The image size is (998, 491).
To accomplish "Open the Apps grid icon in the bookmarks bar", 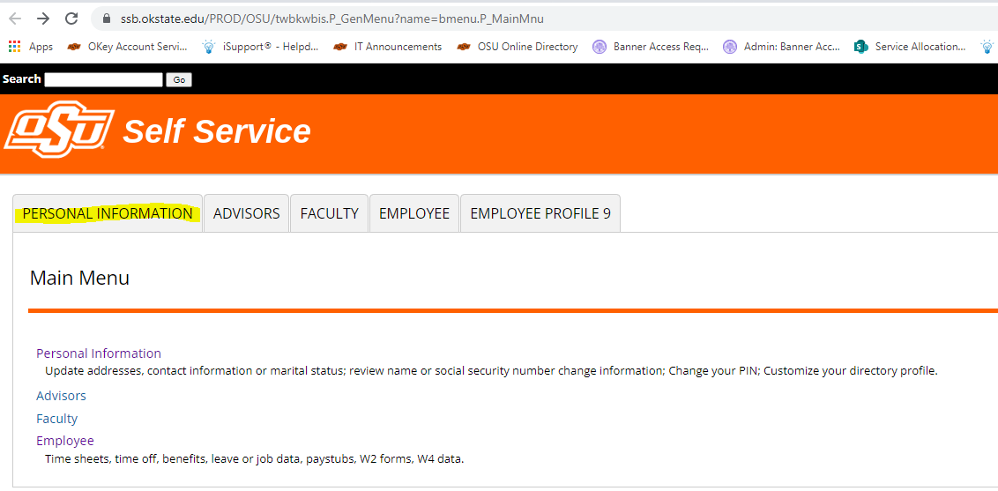I will [x=14, y=47].
